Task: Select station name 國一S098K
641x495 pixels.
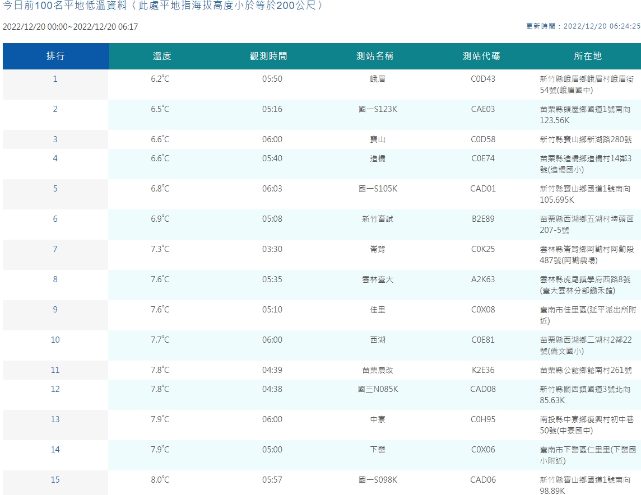Action: tap(378, 480)
